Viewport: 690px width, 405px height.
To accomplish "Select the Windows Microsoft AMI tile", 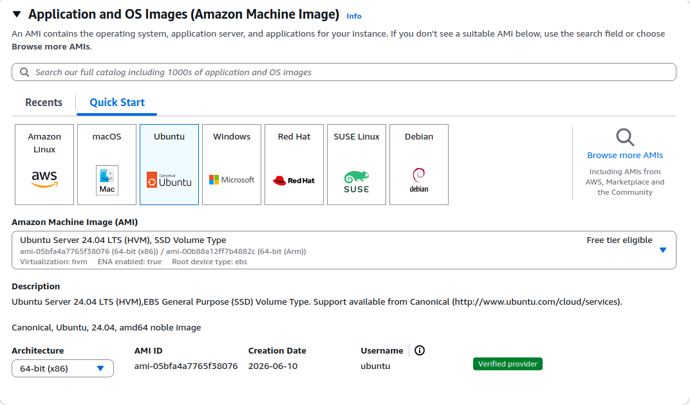I will coord(232,165).
